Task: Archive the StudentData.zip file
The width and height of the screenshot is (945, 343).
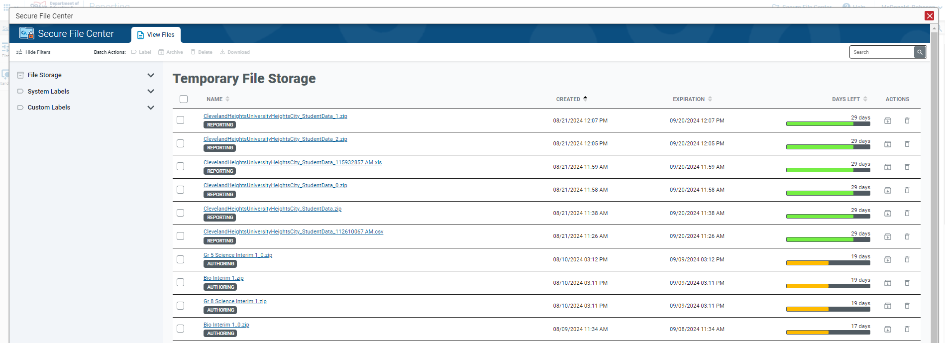Action: pos(888,214)
